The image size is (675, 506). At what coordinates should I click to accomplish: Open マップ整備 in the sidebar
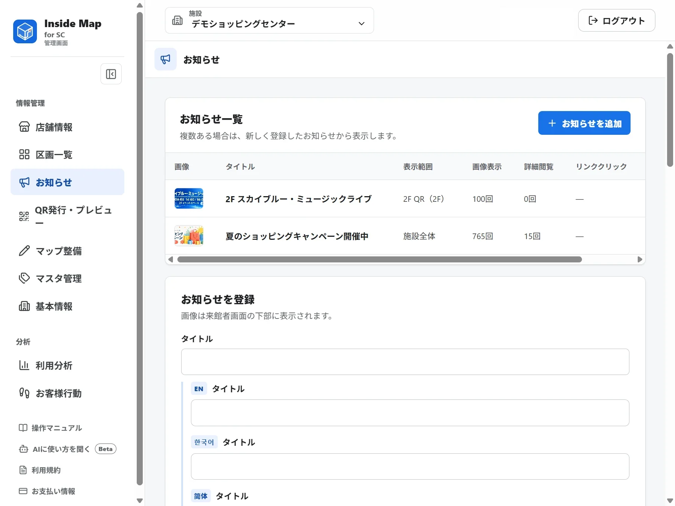[67, 251]
